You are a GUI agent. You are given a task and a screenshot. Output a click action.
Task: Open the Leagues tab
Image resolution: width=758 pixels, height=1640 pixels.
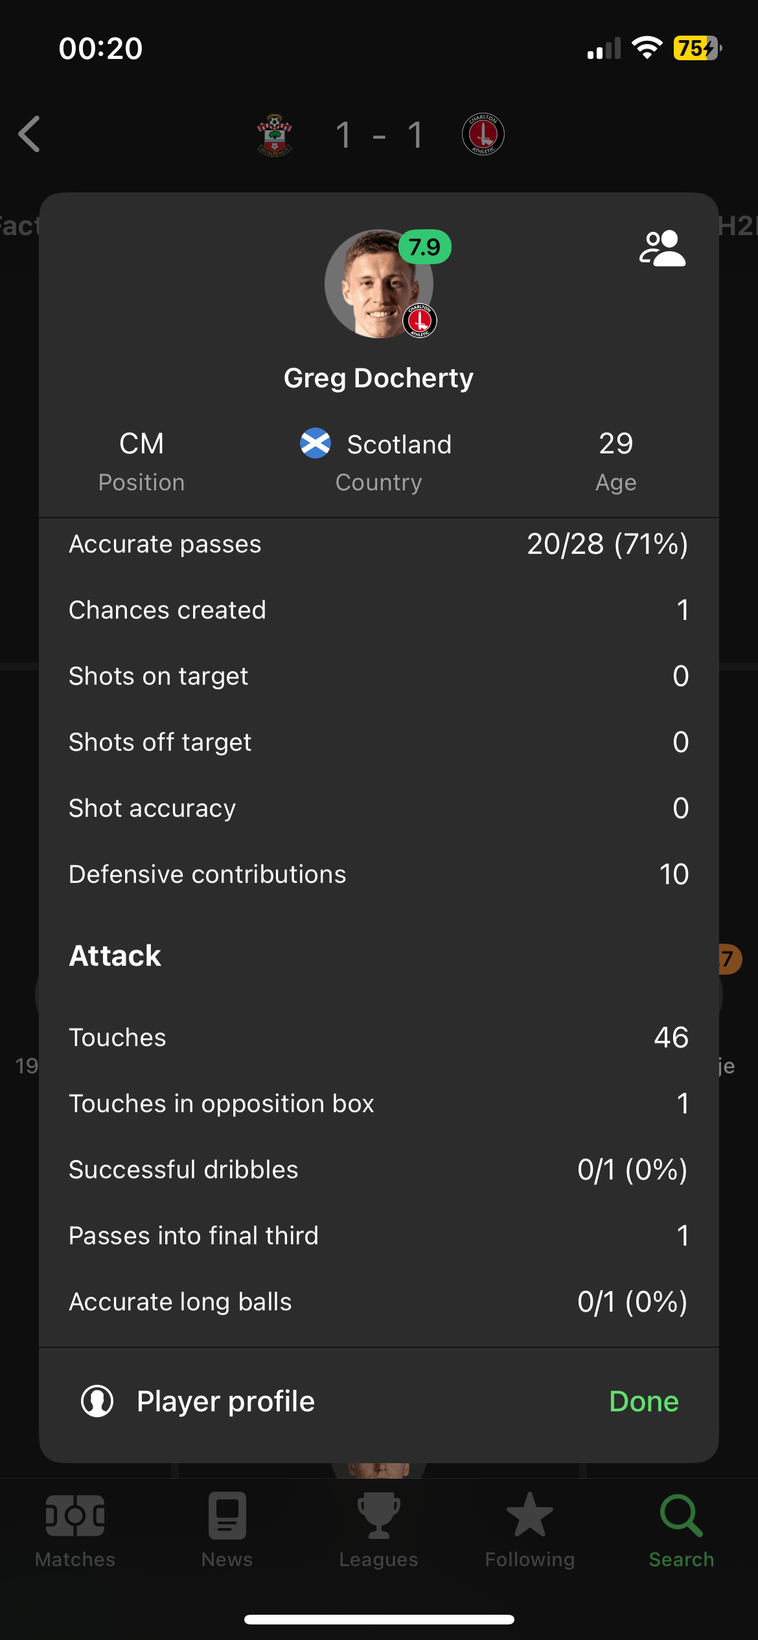pyautogui.click(x=378, y=1530)
